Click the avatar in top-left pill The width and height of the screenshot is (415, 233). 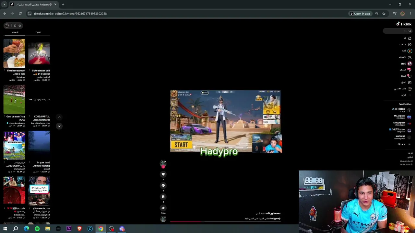[7, 26]
